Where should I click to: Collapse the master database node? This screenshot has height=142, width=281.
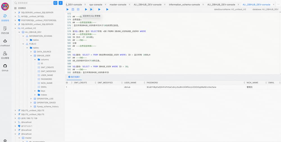[x=19, y=138]
